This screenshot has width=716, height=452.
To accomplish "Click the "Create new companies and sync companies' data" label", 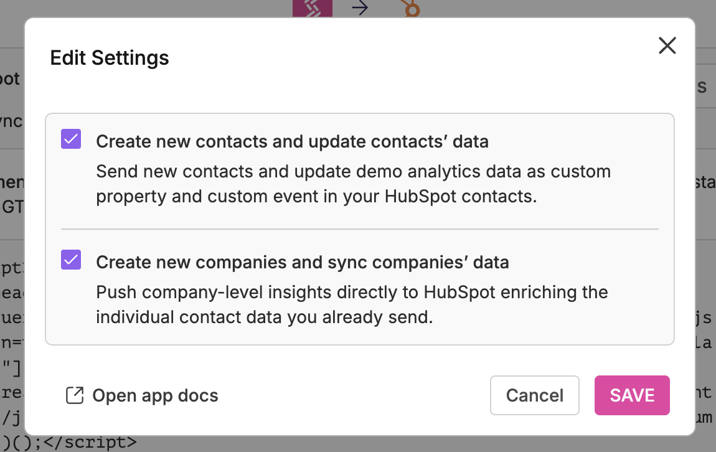I will tap(303, 262).
